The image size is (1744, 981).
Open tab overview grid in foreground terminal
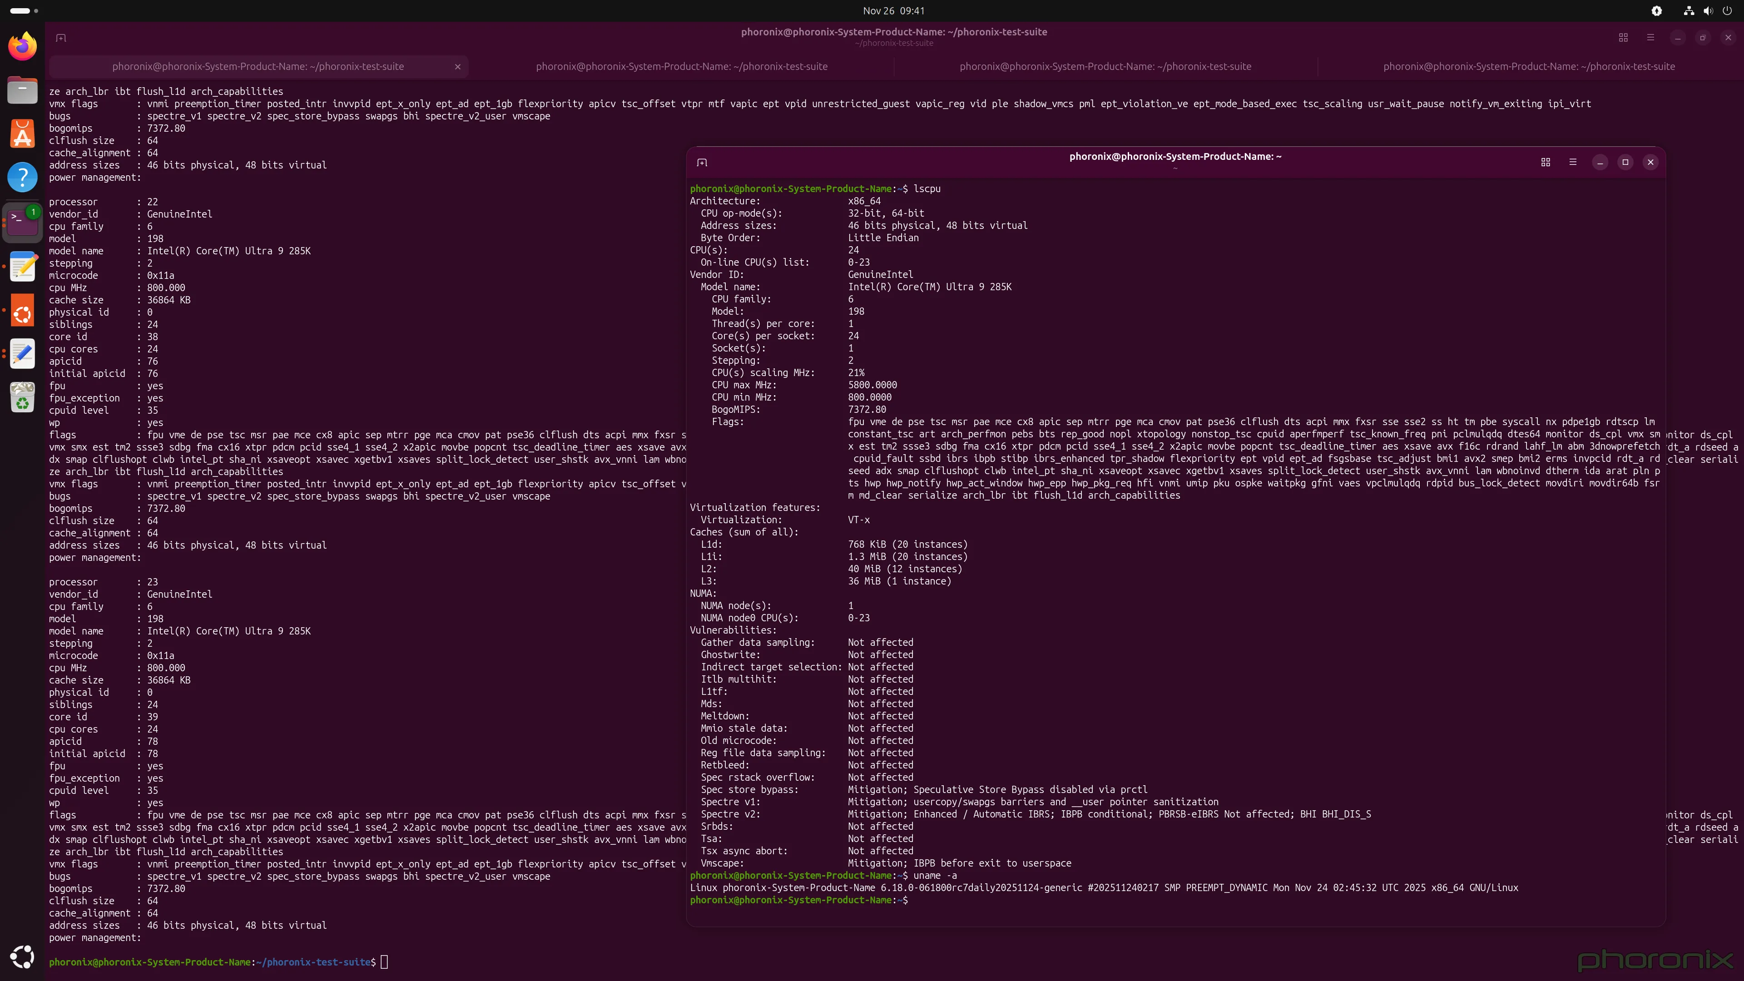(1546, 163)
